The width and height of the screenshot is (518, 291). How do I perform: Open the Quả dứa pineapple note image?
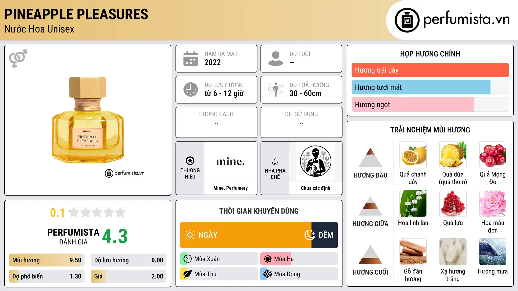point(453,155)
